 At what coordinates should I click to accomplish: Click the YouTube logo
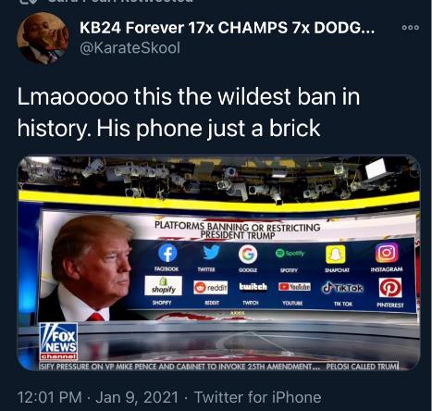tap(294, 287)
